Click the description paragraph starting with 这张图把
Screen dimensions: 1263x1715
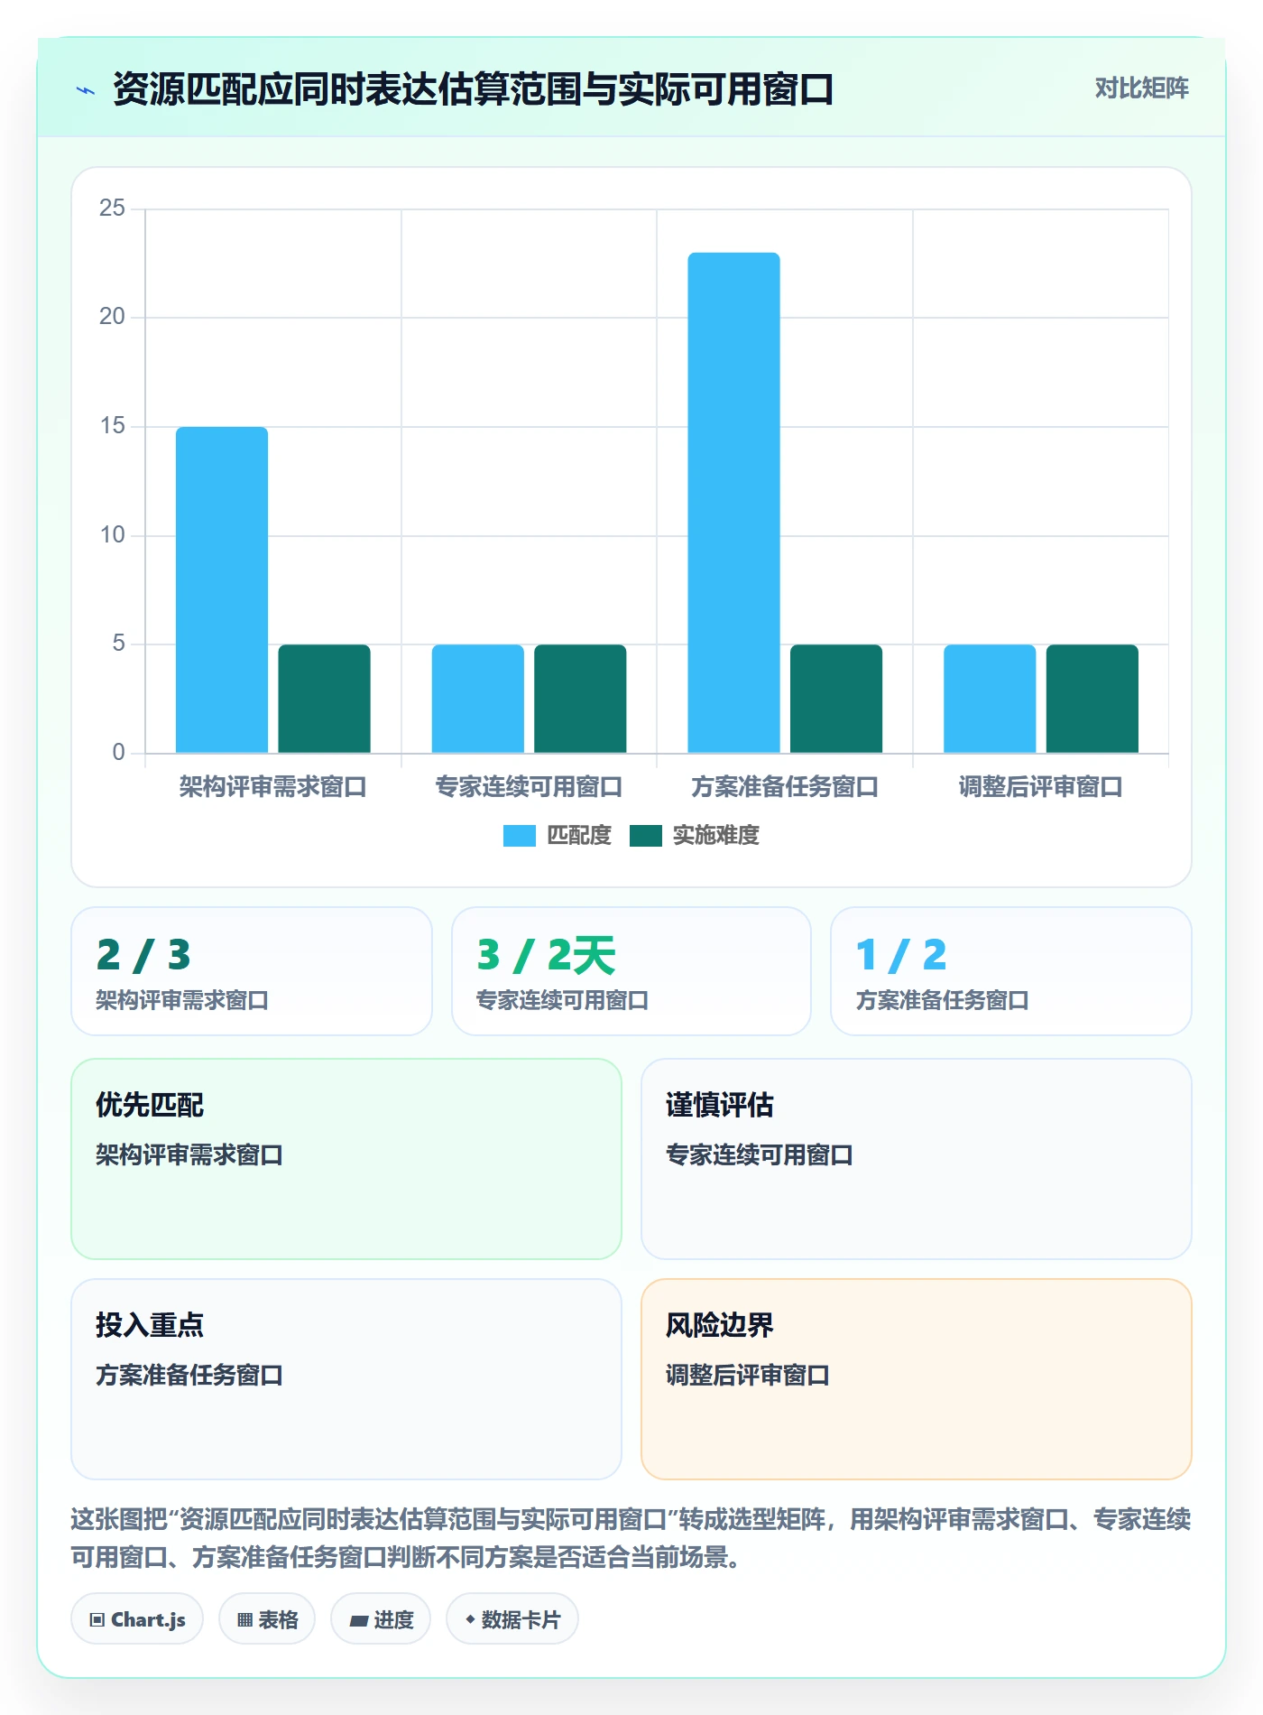pos(631,1538)
